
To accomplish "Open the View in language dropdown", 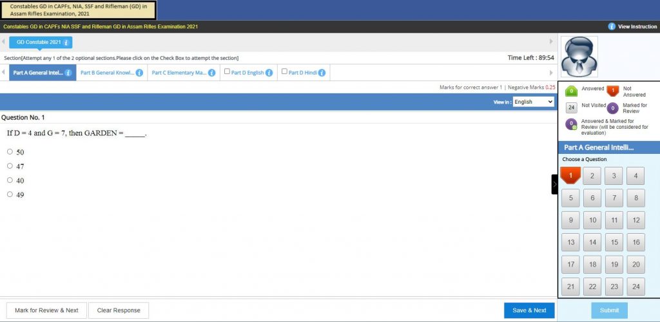I will coord(533,102).
